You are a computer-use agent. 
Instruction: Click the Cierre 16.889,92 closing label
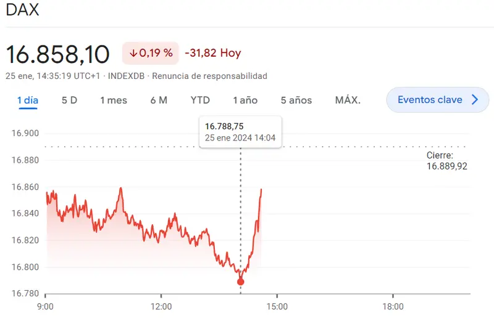click(447, 161)
